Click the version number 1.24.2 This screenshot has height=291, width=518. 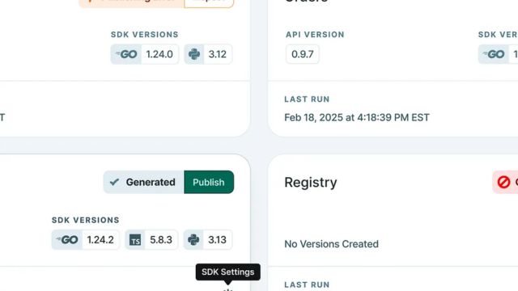(x=100, y=239)
